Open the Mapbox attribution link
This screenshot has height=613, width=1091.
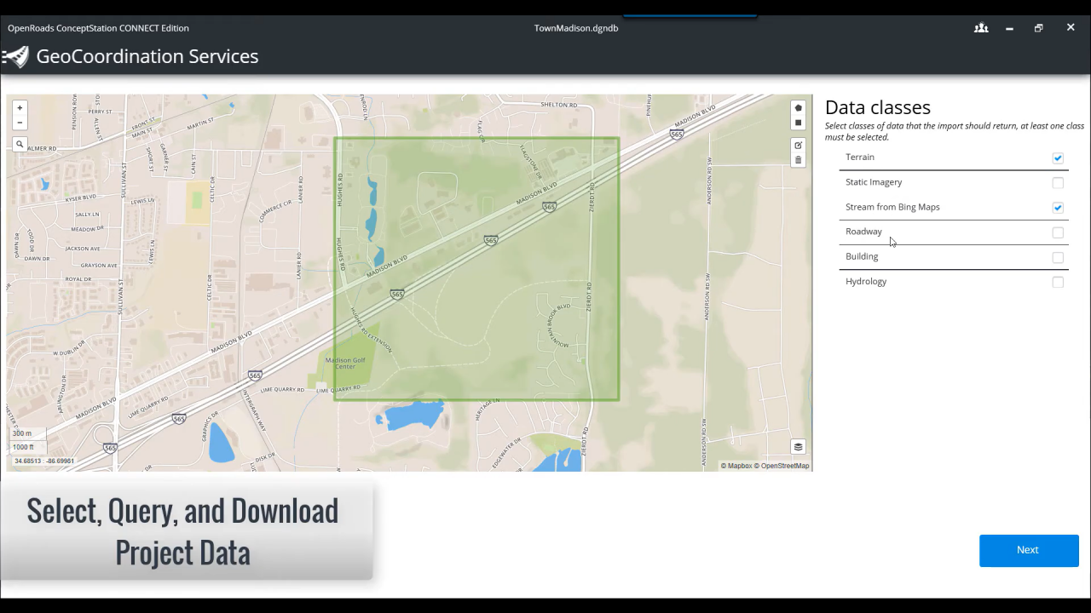tap(736, 466)
